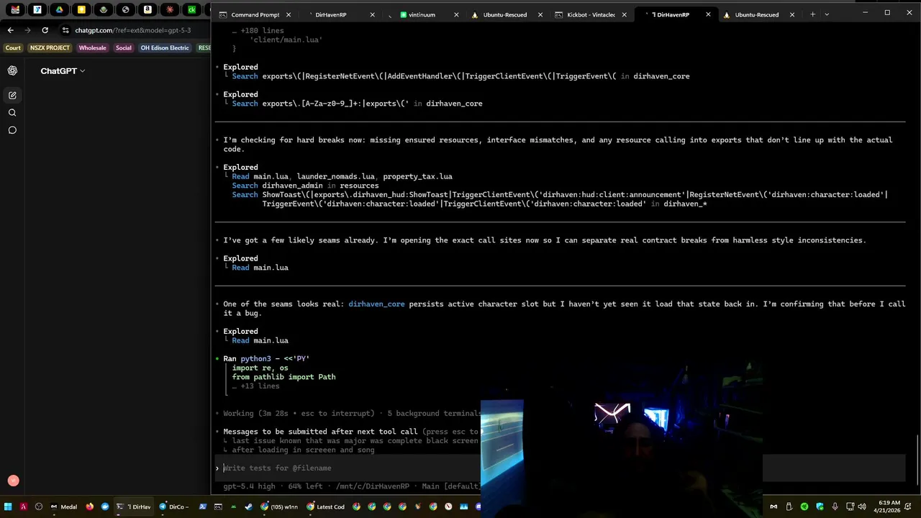Open Steam from the taskbar
Screen dimensions: 921x518
point(249,506)
